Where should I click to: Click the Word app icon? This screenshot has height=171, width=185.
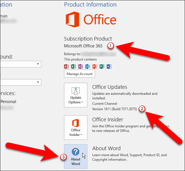[x=109, y=67]
